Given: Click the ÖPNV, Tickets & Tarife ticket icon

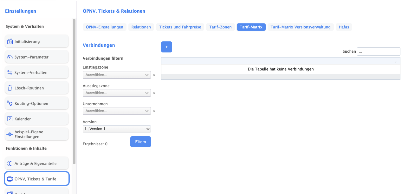Looking at the screenshot, I should (x=10, y=179).
